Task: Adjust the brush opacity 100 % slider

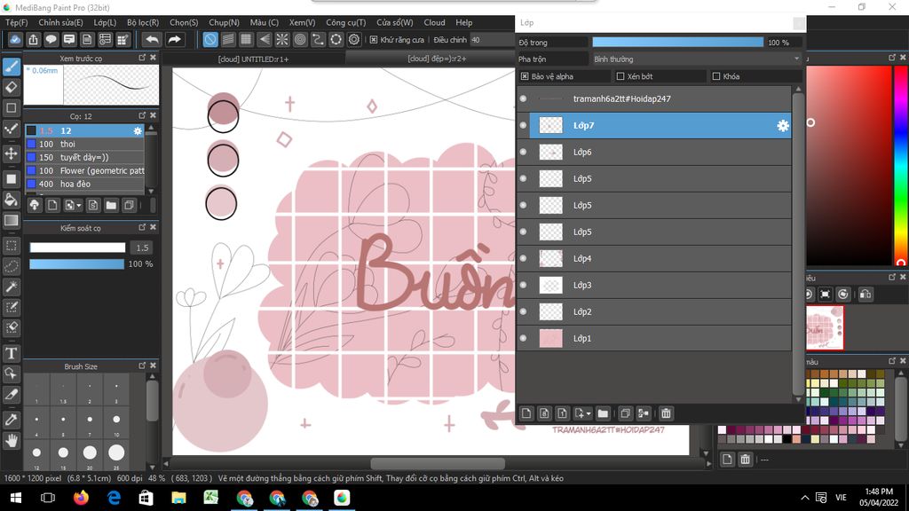Action: 76,264
